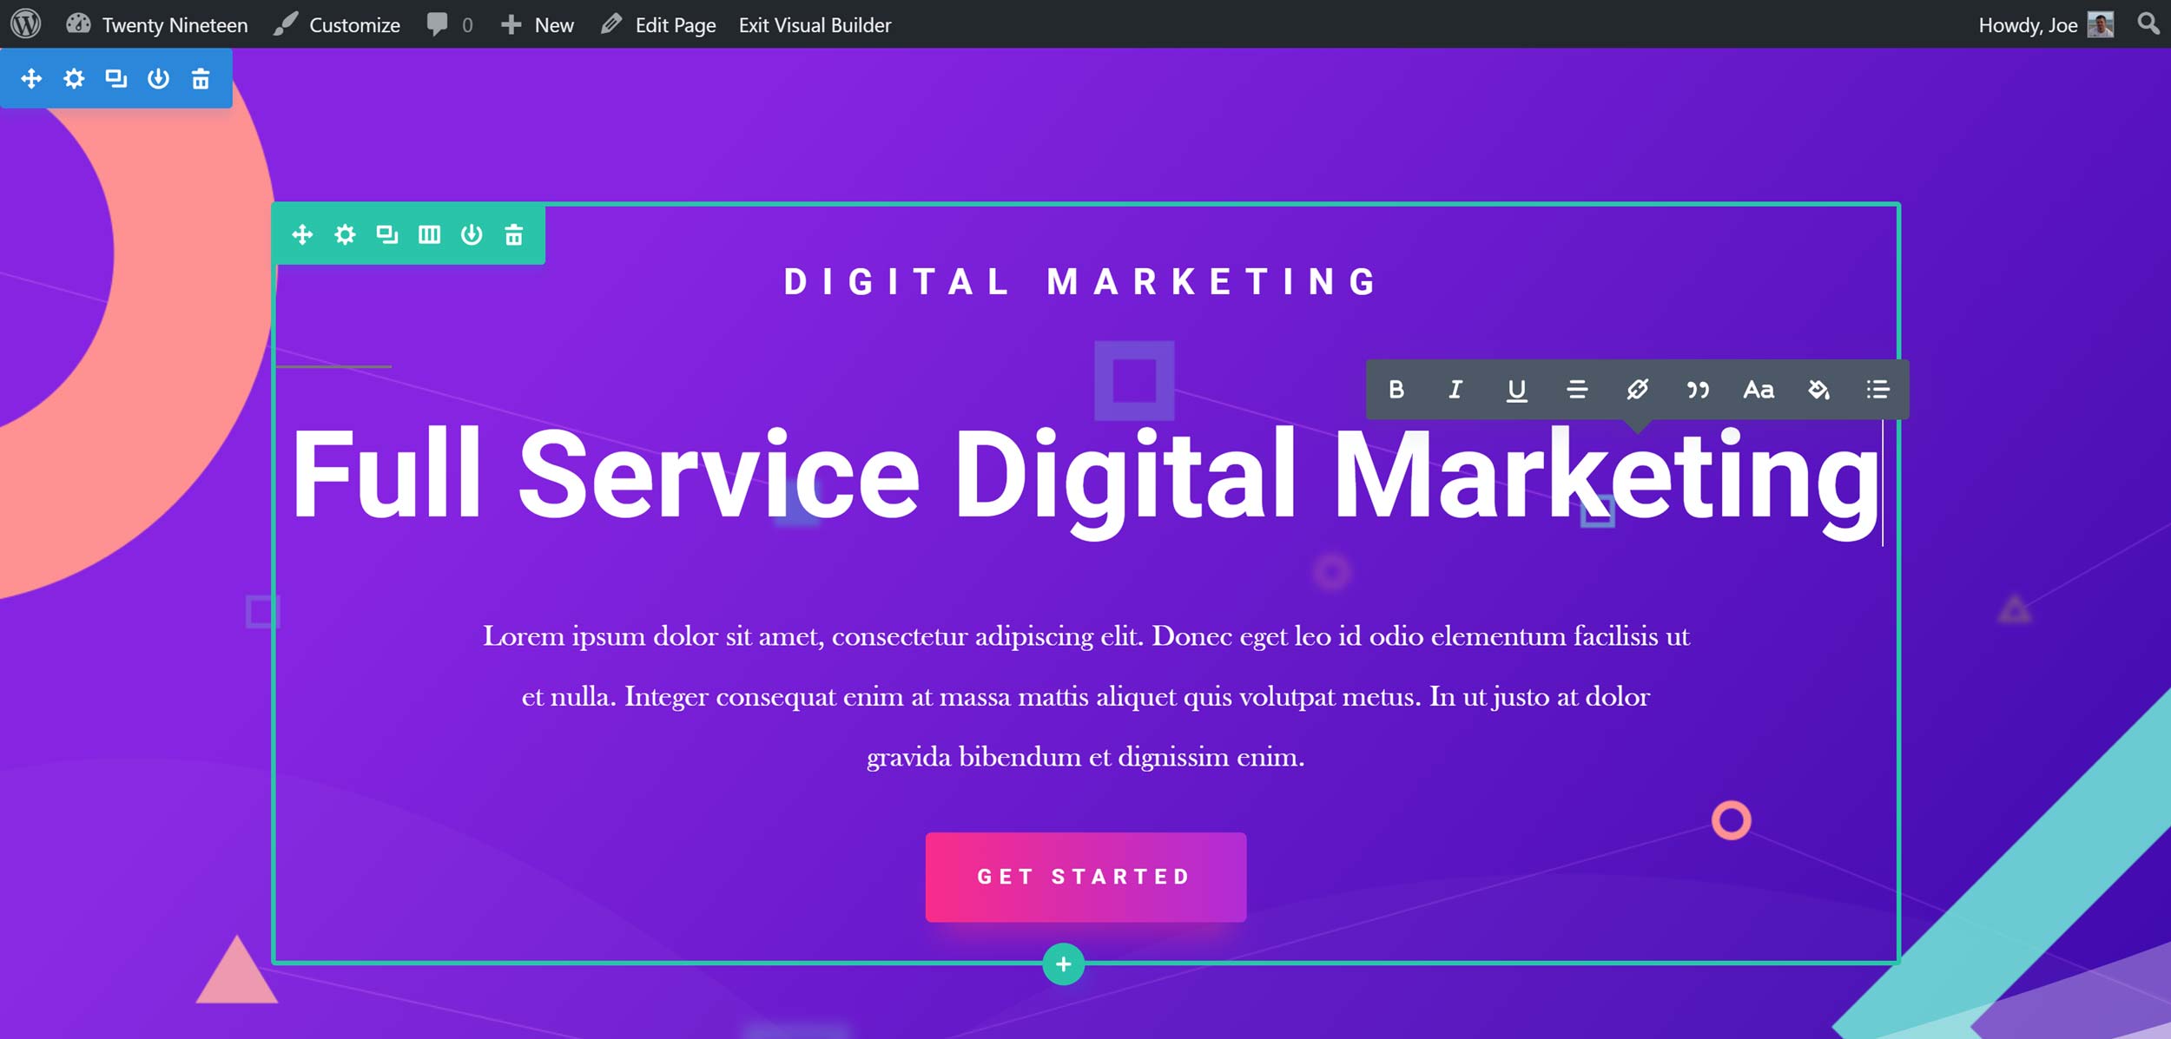Click the Bold formatting icon

tap(1397, 390)
